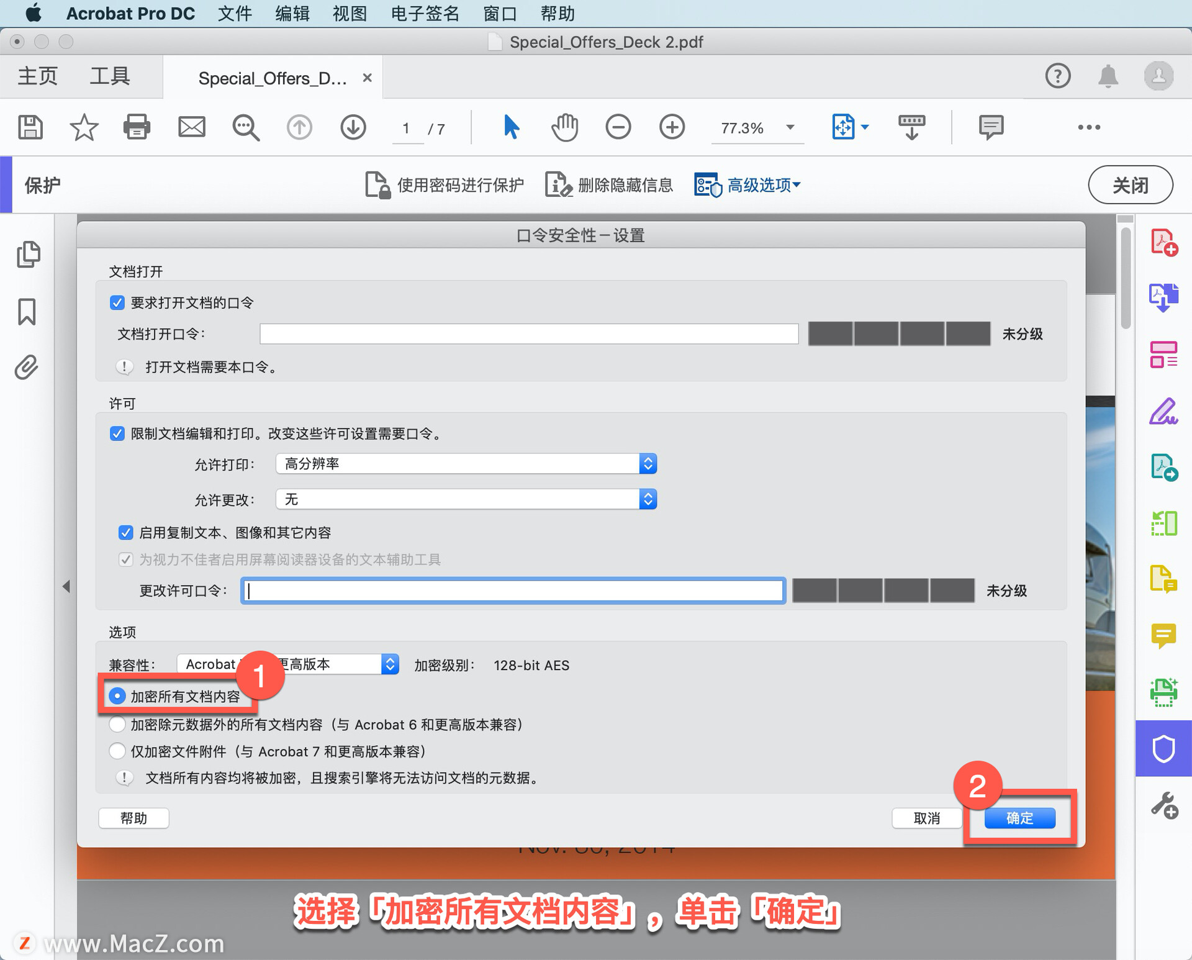Collapse the left navigation pane arrow

pos(66,586)
